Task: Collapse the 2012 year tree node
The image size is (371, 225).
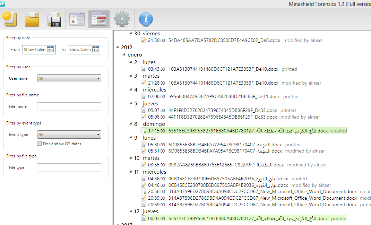Action: click(x=118, y=48)
